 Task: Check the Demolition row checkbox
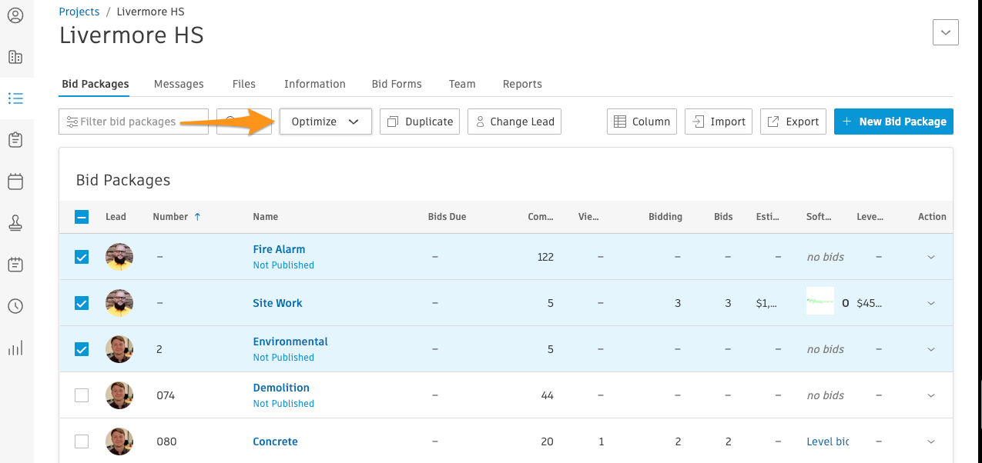pos(81,395)
